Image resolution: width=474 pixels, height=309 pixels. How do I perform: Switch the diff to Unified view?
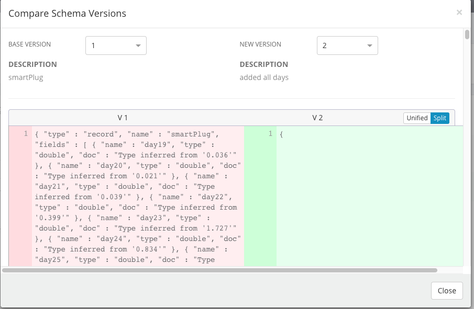click(x=417, y=118)
